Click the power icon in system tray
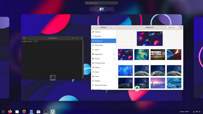203x114 pixels. (200, 112)
